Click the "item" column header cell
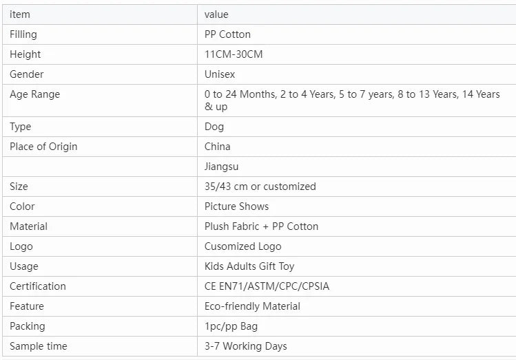This screenshot has height=360, width=516. 20,14
